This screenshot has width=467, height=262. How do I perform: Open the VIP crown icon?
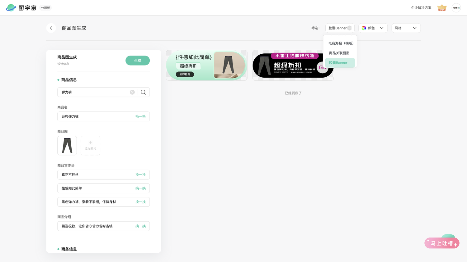[442, 8]
